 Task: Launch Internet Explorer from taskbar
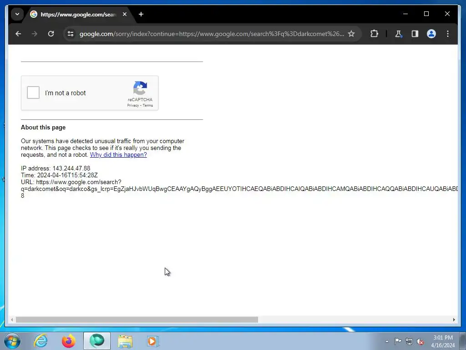[x=41, y=341]
